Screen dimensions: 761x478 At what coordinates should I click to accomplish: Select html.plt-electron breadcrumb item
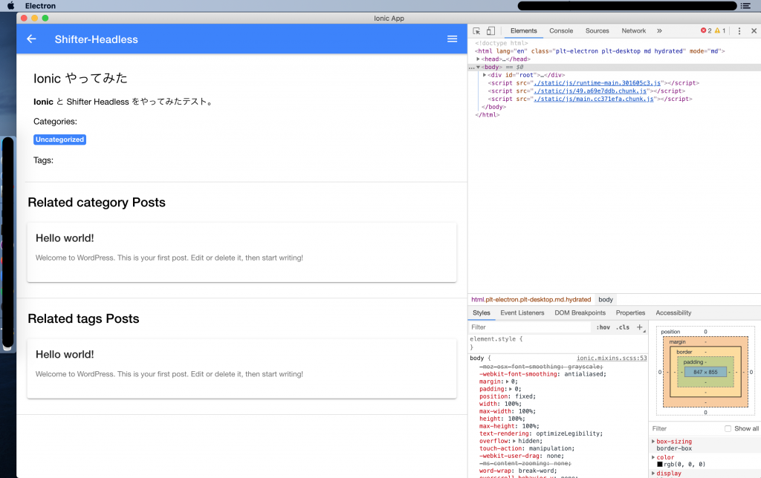pyautogui.click(x=531, y=300)
